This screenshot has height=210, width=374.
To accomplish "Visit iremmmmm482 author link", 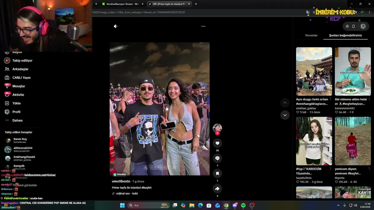I will (345, 108).
